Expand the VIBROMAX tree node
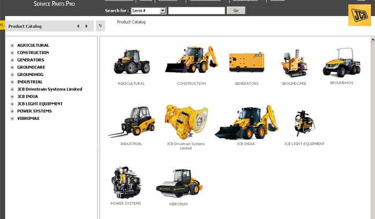This screenshot has width=375, height=219. (12, 118)
